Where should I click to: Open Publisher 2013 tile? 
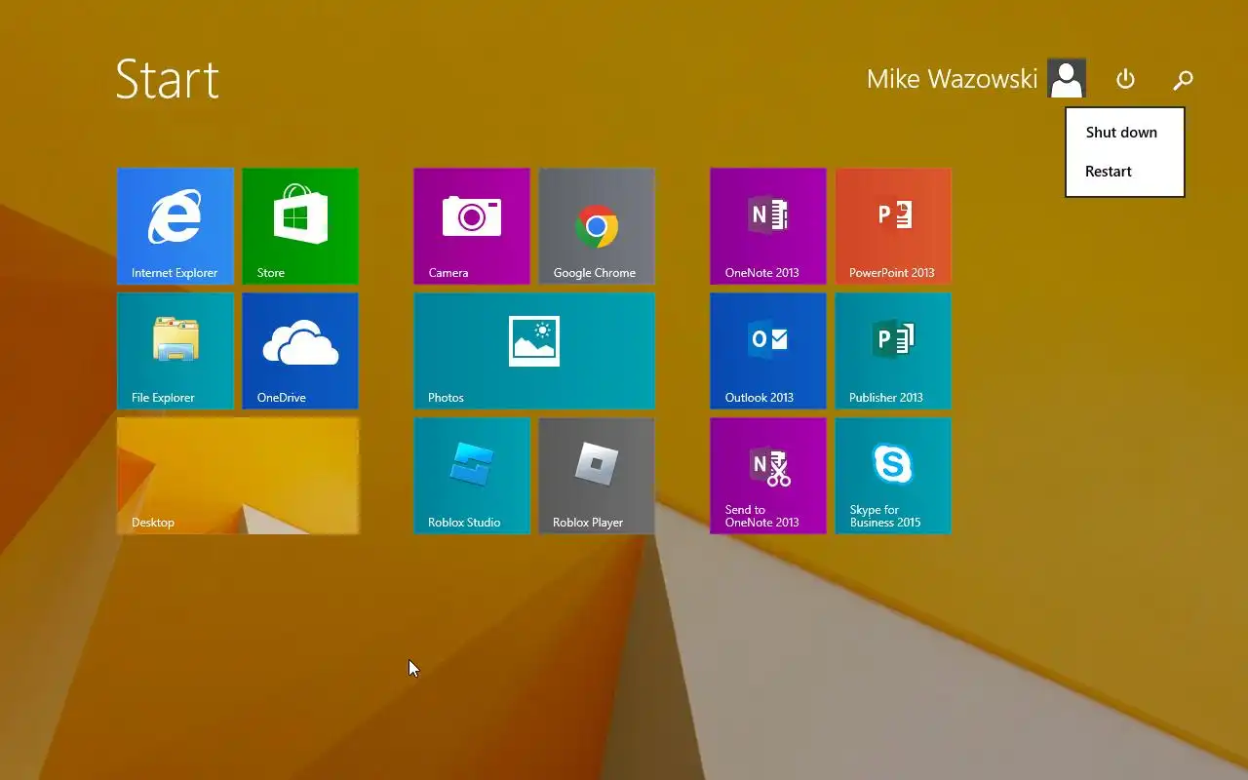coord(893,351)
